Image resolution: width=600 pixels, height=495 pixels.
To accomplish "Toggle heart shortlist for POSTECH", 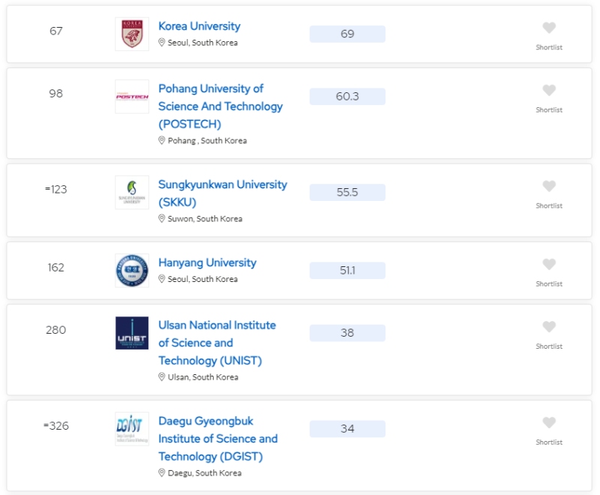I will [549, 91].
